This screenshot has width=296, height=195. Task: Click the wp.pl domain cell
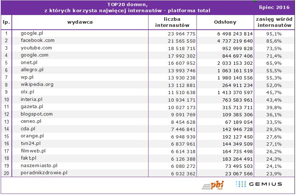(x=27, y=77)
